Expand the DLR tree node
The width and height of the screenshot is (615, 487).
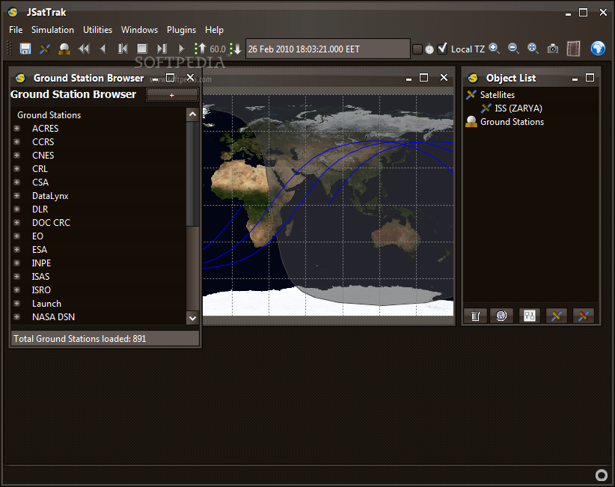click(x=17, y=209)
